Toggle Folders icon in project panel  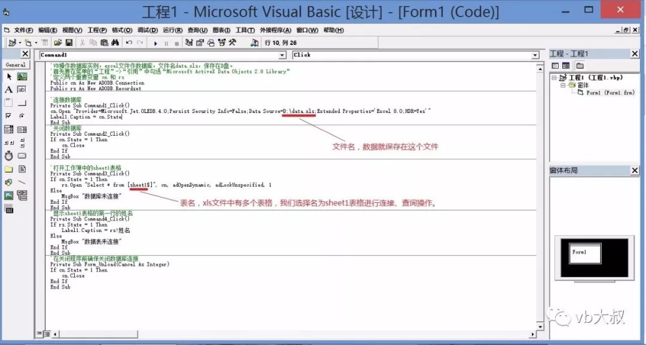pyautogui.click(x=580, y=65)
